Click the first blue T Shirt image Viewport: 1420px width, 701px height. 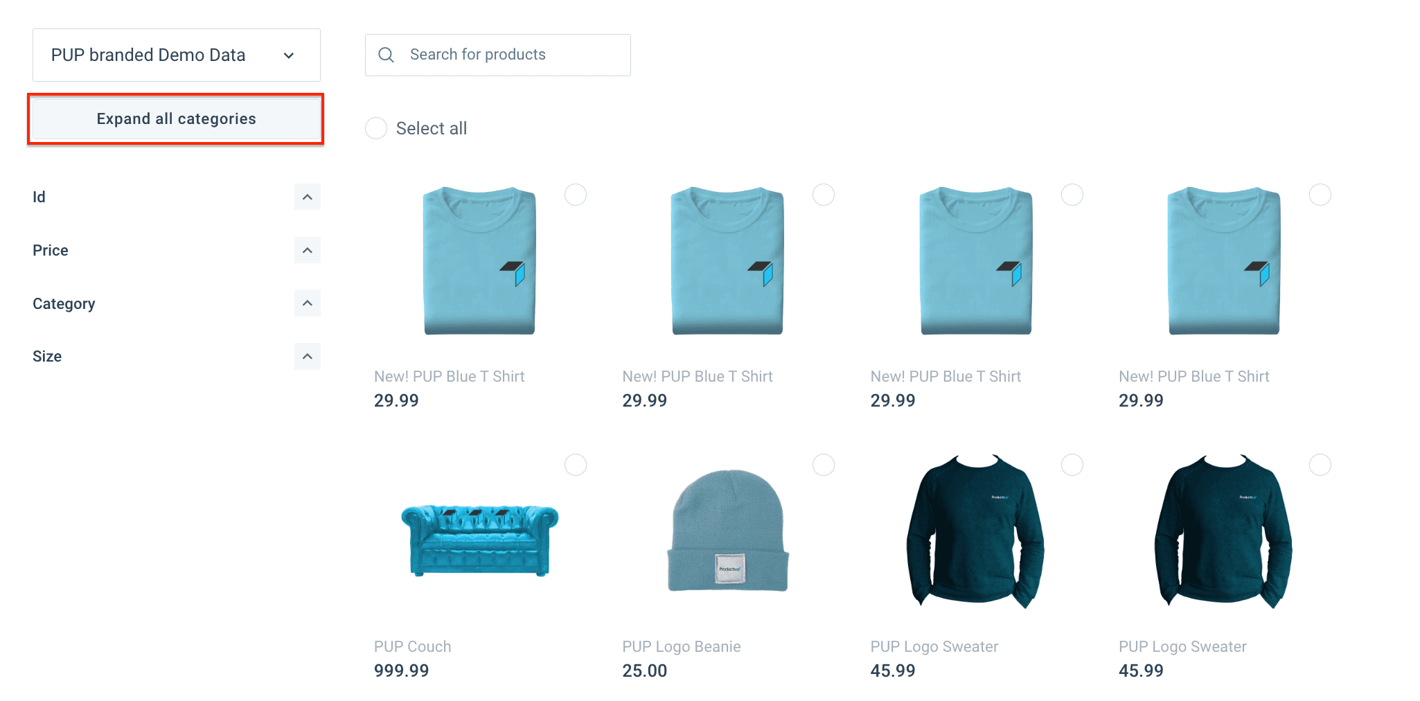(479, 260)
